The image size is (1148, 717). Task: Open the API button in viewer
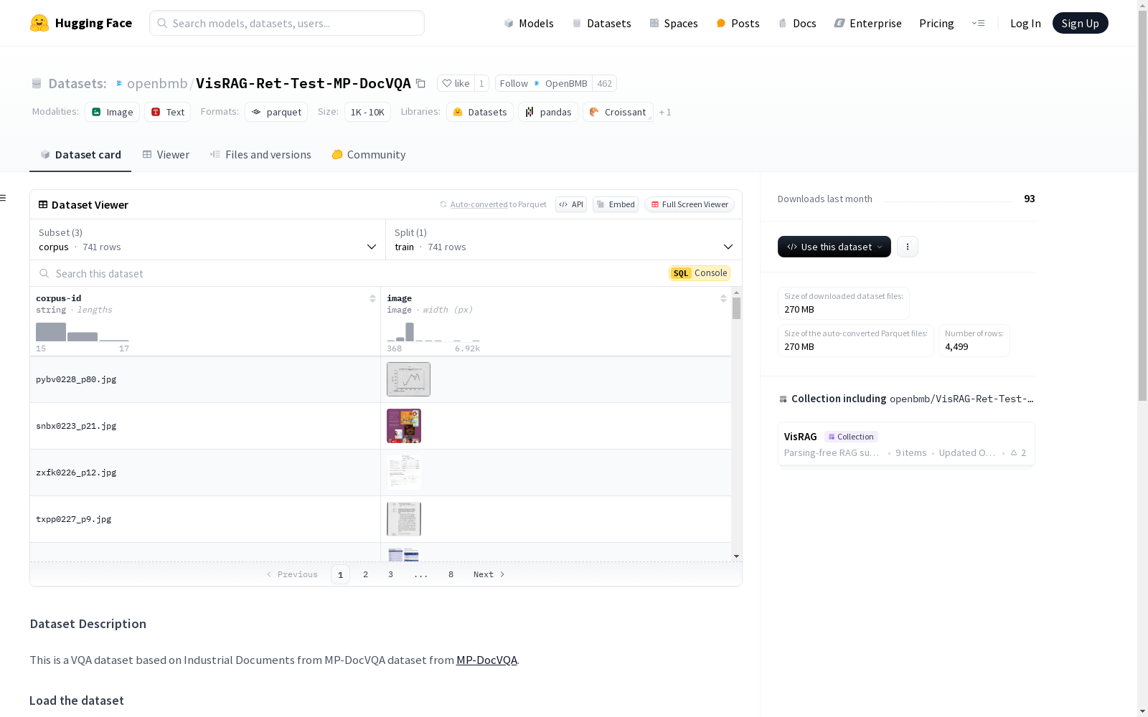click(571, 204)
